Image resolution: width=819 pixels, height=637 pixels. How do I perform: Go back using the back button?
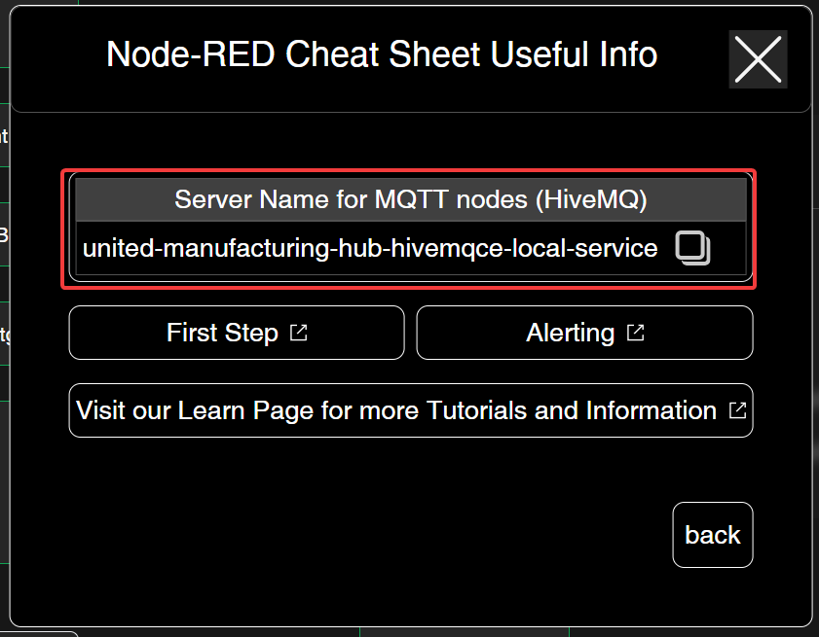coord(713,535)
